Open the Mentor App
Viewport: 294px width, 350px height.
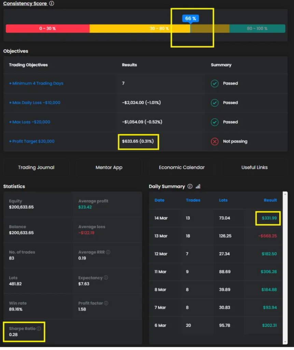coord(109,167)
